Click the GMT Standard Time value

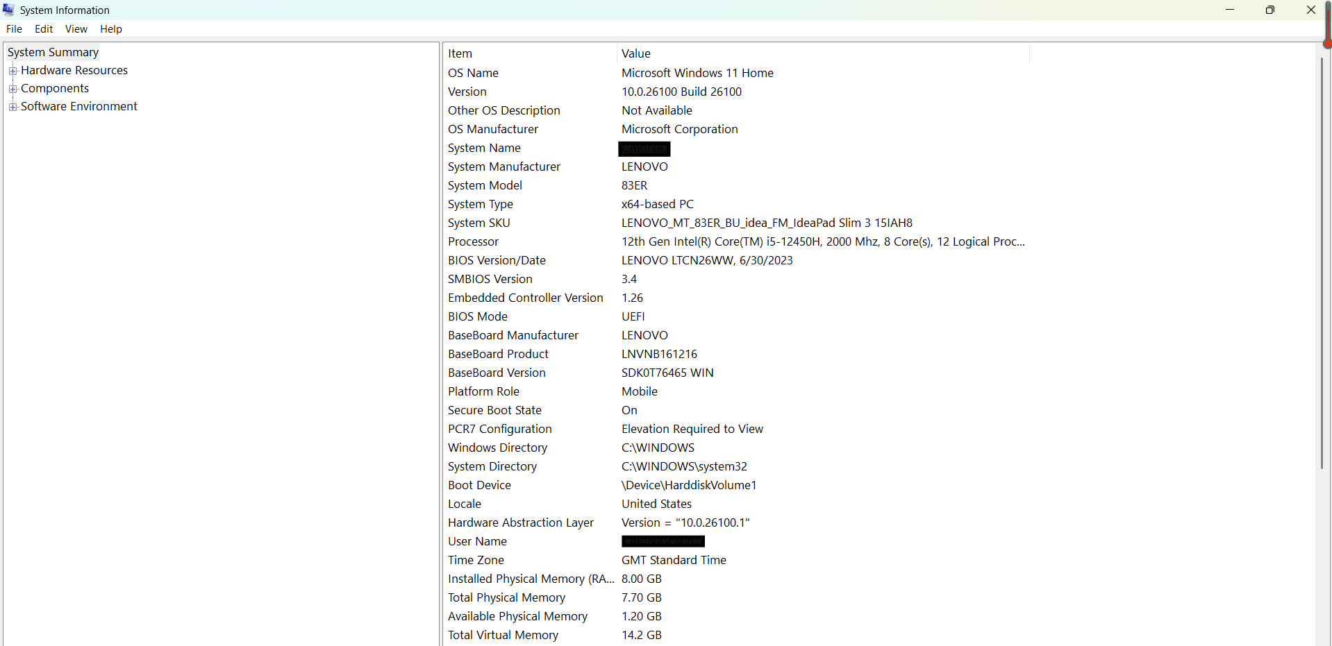click(x=674, y=560)
